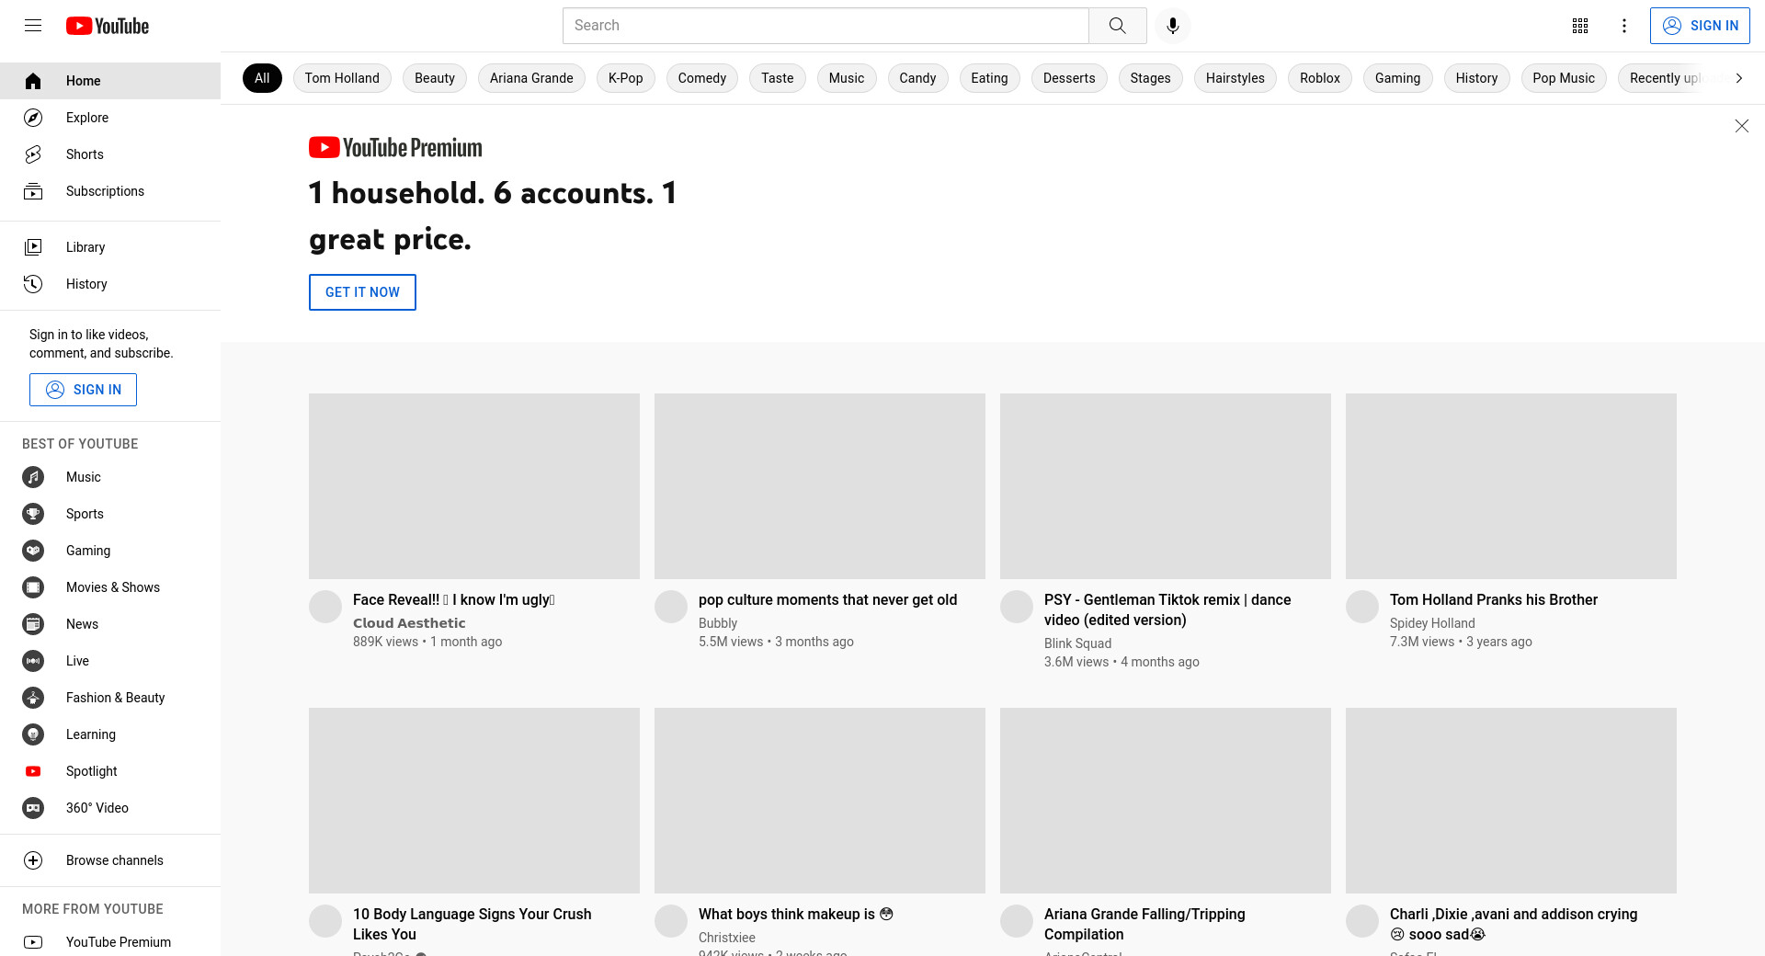Open the YouTube apps grid

(x=1580, y=26)
